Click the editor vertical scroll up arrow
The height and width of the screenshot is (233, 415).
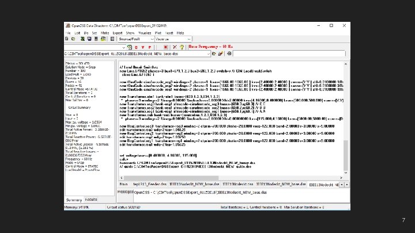coord(346,64)
